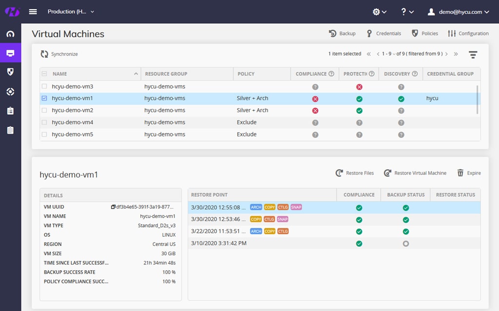The image size is (499, 311).
Task: Open the dashboard icon in sidebar
Action: [x=11, y=34]
